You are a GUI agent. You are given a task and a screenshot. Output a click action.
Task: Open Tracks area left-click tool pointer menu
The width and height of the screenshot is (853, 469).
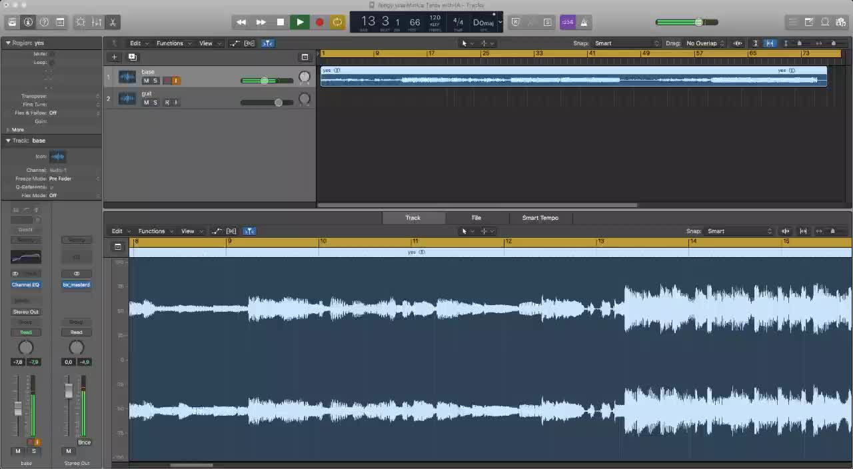coord(467,43)
